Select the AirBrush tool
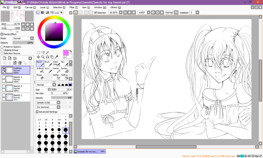 (40, 70)
